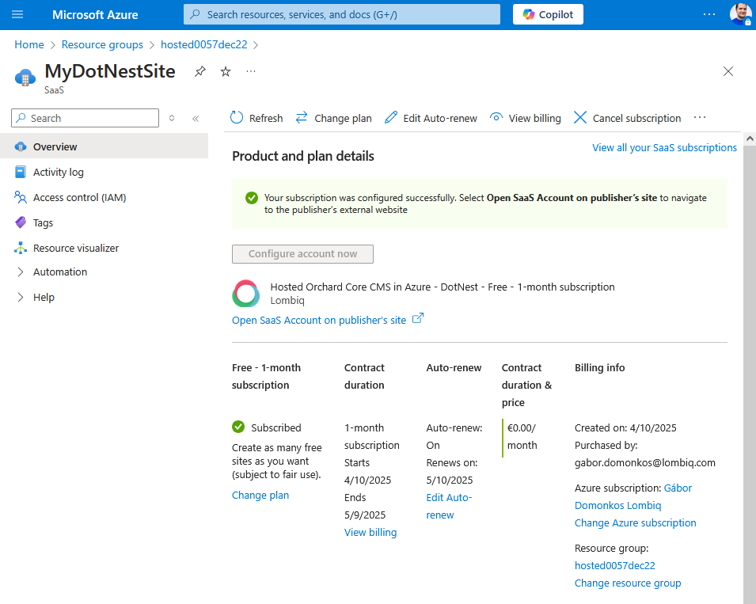Open hosted0057dec22 breadcrumb link
756x604 pixels.
click(204, 45)
